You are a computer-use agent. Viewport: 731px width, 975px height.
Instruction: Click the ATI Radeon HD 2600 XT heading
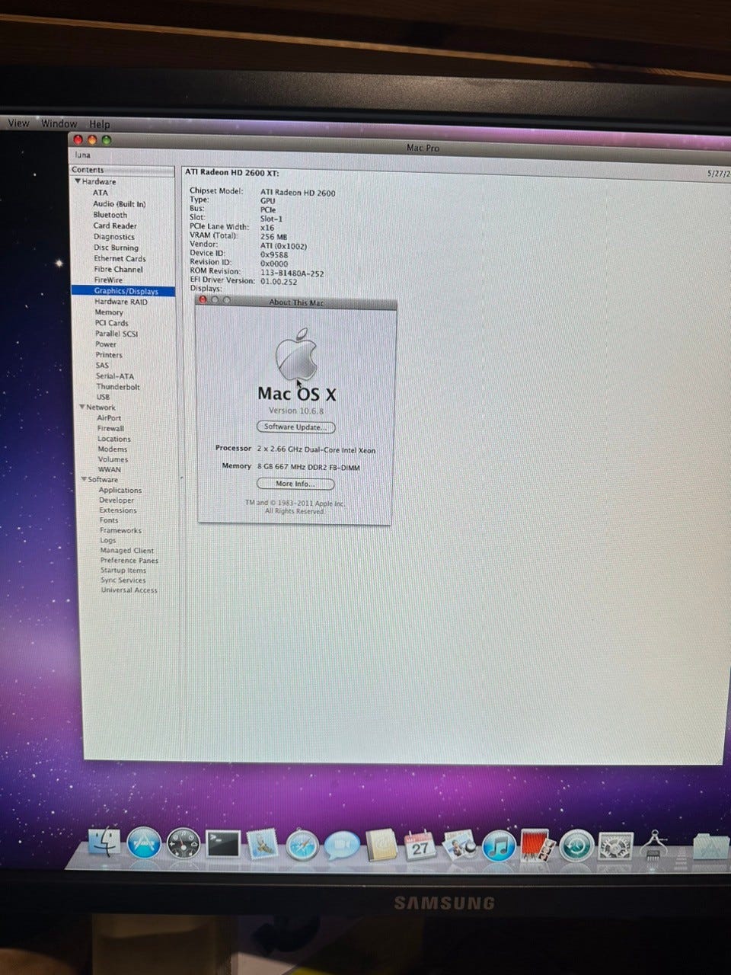click(x=233, y=174)
